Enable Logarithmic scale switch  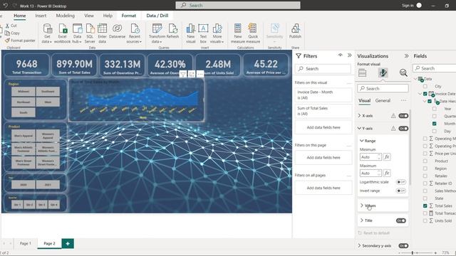[401, 182]
